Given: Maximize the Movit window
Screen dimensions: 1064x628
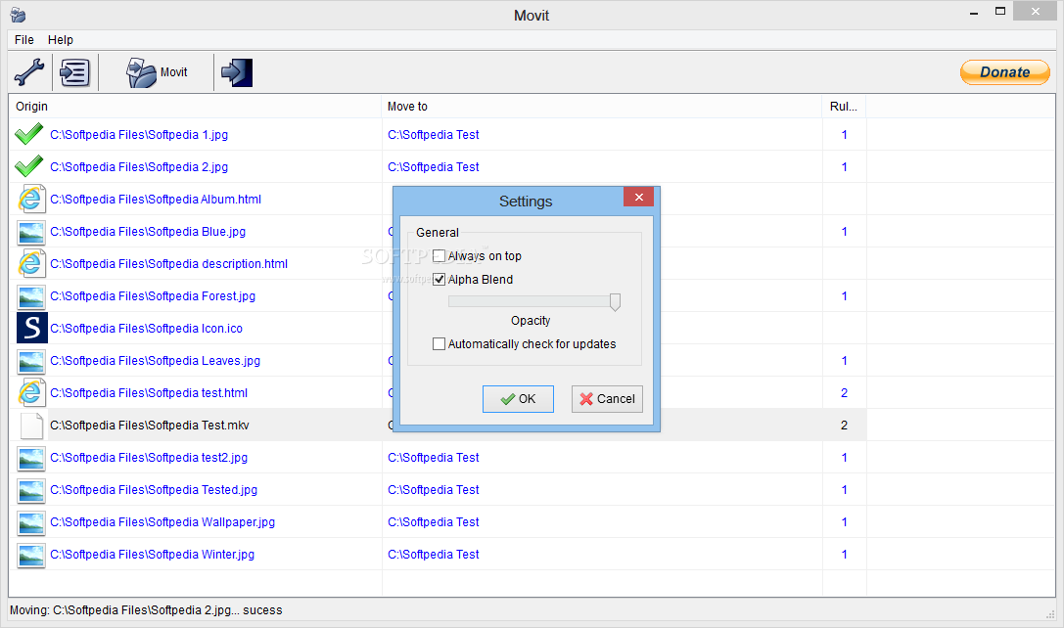Looking at the screenshot, I should coord(1000,12).
